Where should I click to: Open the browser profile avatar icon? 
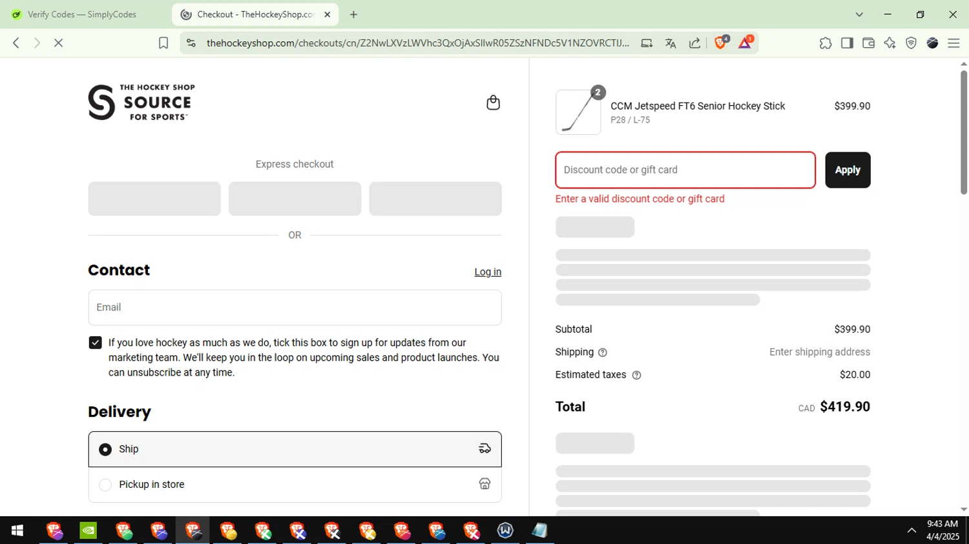(x=932, y=43)
